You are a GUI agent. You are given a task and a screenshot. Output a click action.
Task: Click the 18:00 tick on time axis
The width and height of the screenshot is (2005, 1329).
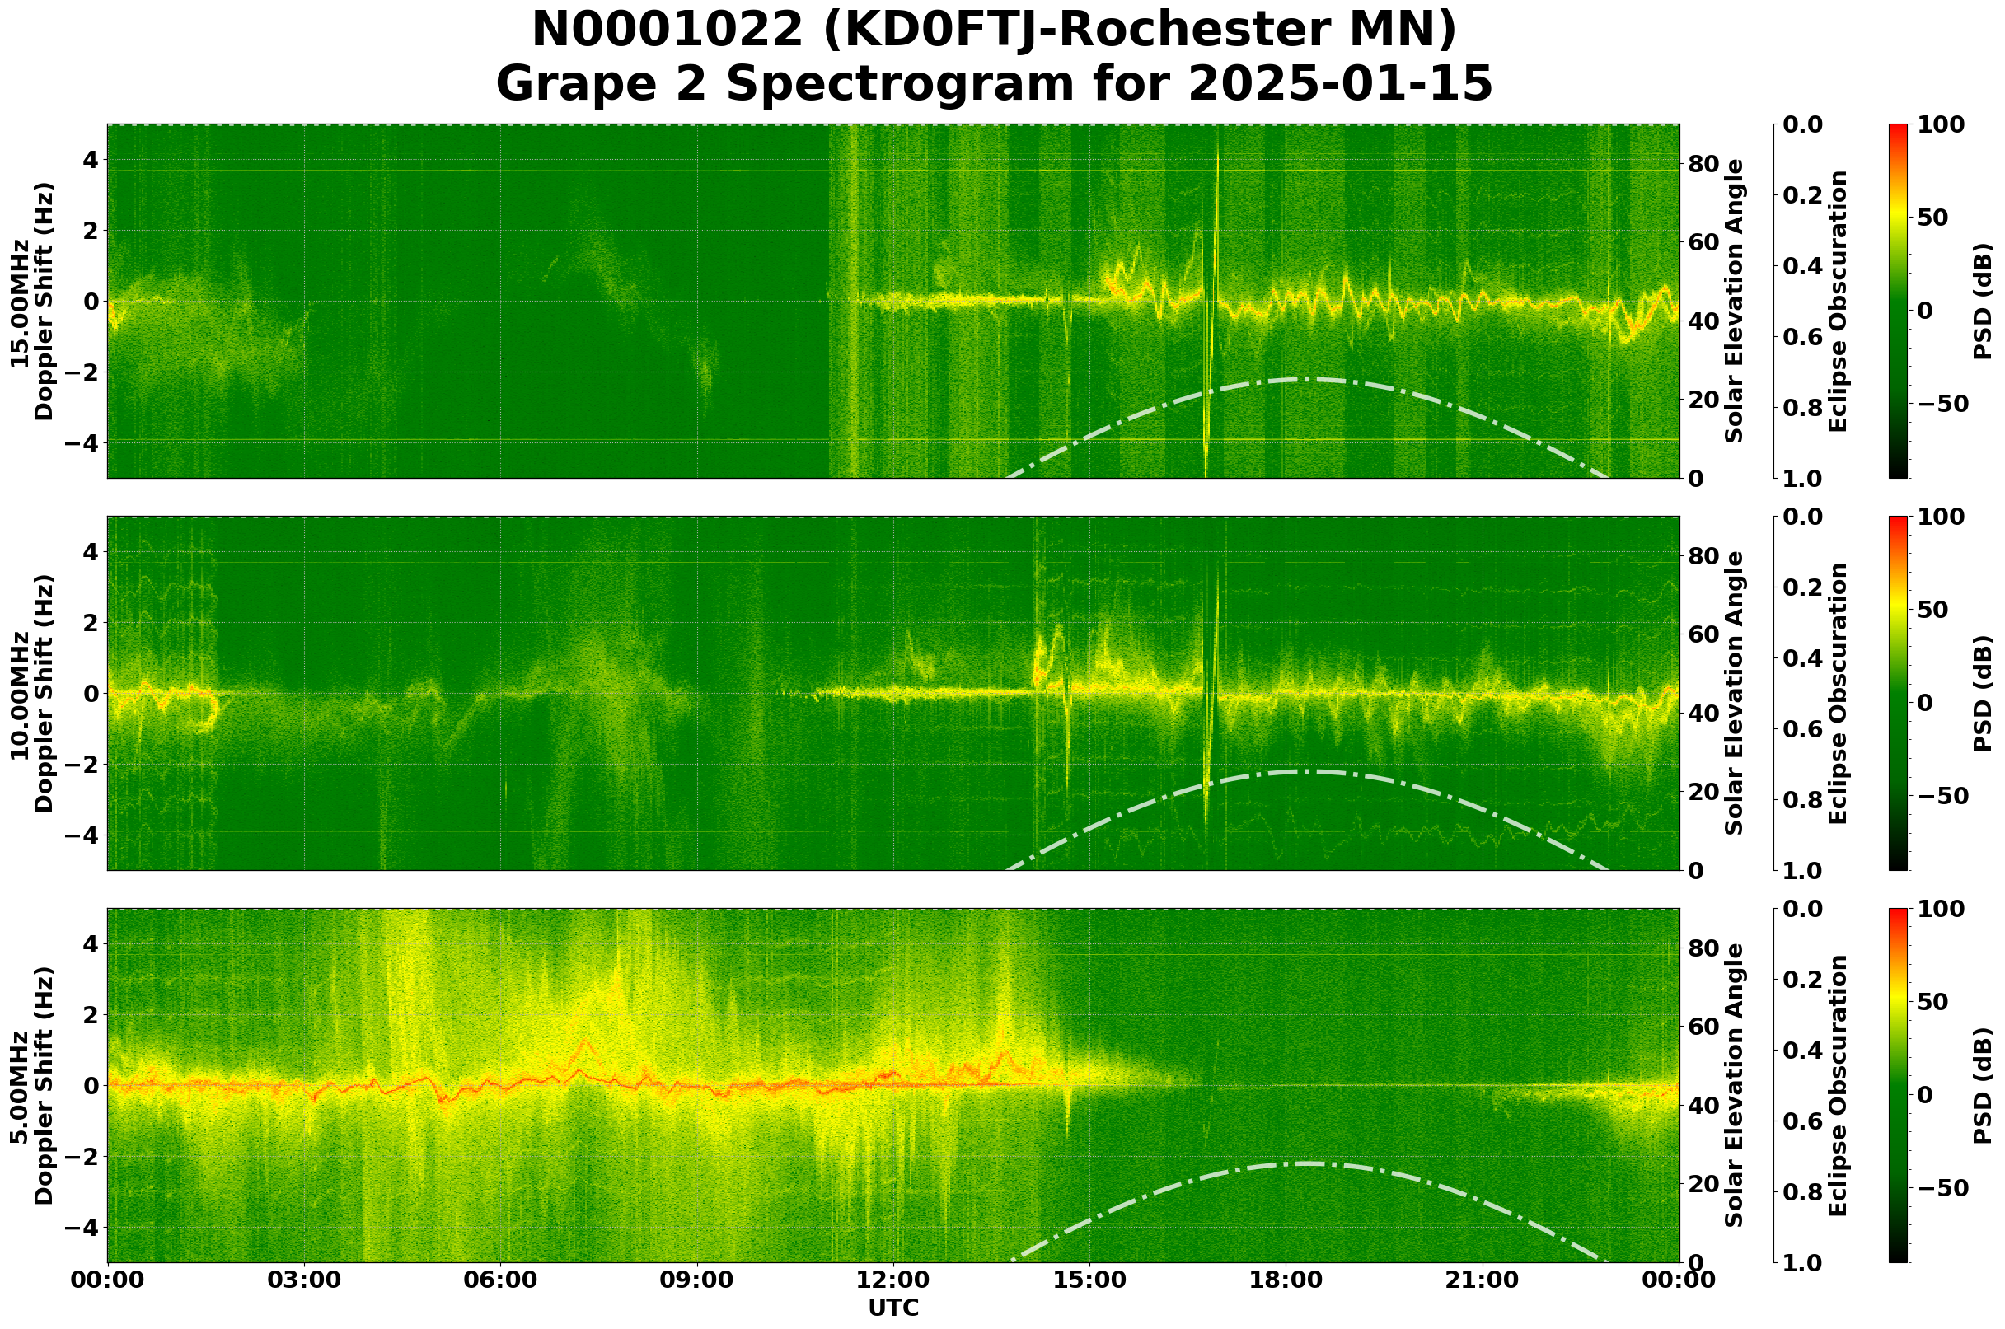(x=1286, y=1280)
